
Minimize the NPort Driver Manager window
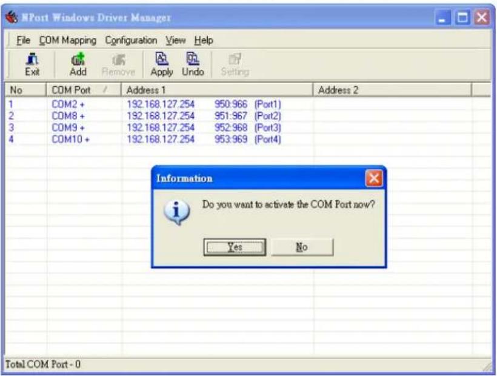coord(442,17)
